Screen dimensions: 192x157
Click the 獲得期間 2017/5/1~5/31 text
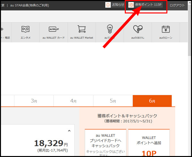tap(128, 121)
